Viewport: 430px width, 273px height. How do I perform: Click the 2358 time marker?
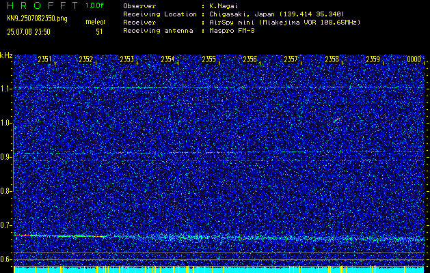point(332,59)
